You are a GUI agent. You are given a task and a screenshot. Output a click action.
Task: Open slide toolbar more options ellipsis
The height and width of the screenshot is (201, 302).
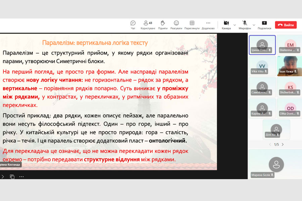tap(21, 177)
